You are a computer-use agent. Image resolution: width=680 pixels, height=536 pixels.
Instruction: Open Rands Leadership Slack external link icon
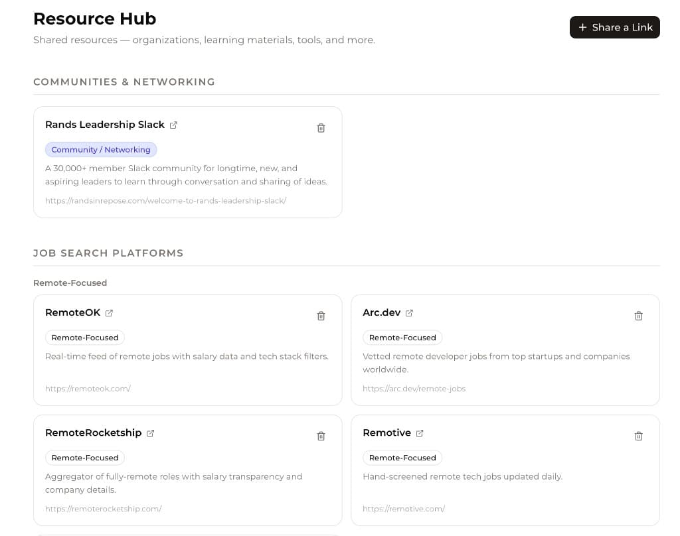[173, 125]
